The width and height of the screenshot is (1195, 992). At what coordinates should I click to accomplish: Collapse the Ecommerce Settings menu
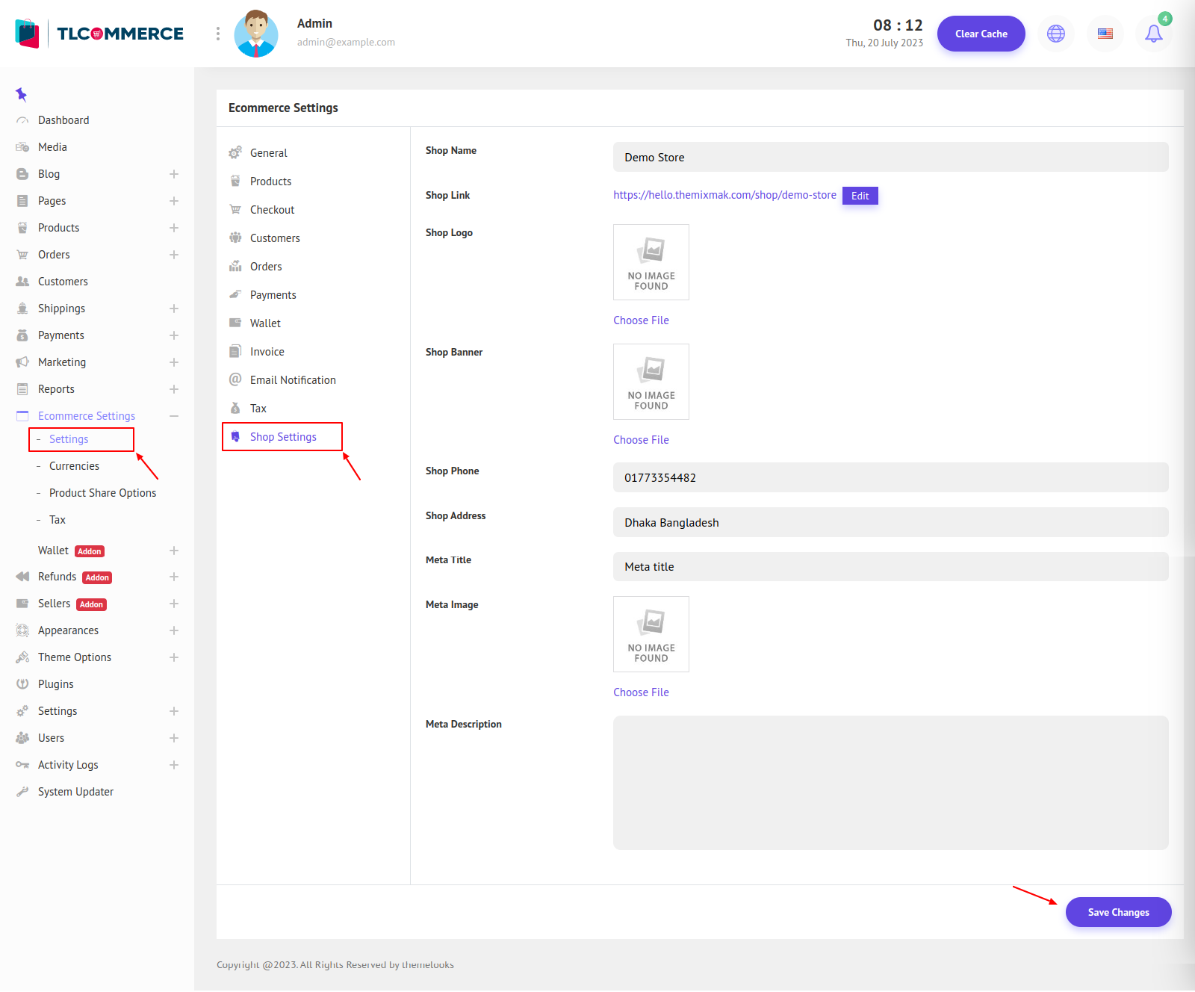[x=174, y=416]
